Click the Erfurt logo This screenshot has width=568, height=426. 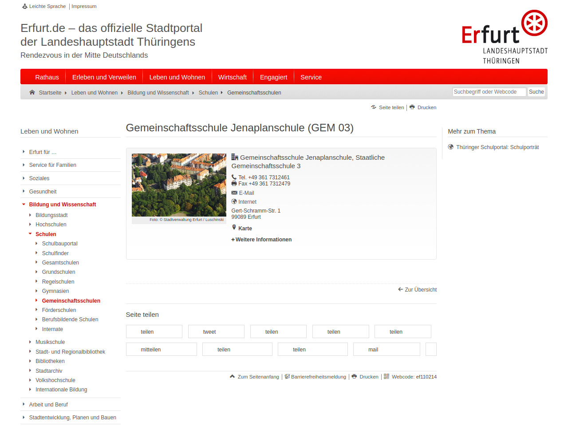[504, 37]
